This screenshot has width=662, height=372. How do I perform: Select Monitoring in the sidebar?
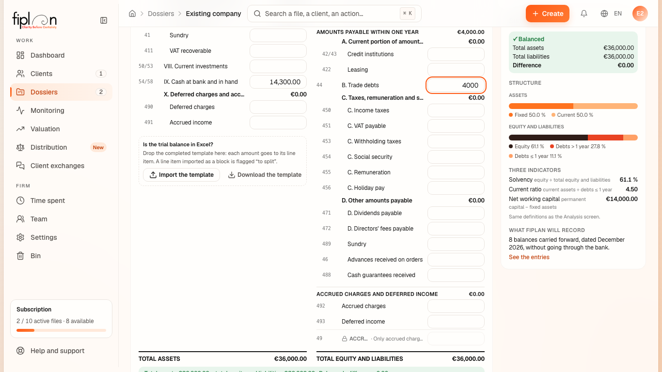click(61, 110)
